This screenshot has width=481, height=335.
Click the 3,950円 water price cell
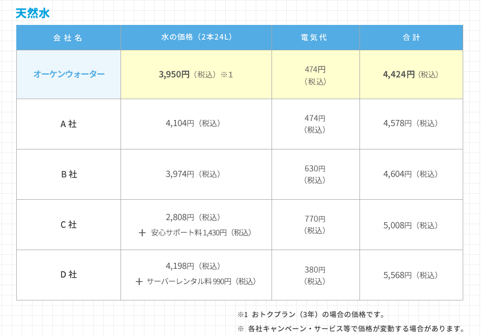(x=196, y=75)
